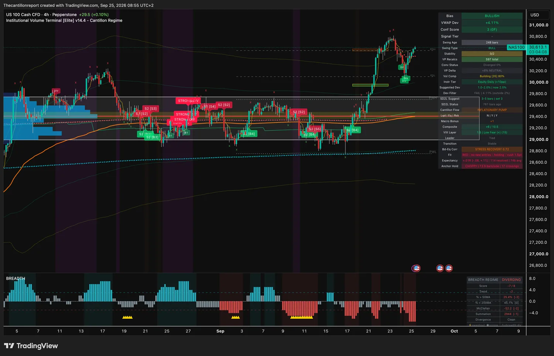Click the +4.11% VWAP Dev value
The width and height of the screenshot is (554, 356).
492,23
